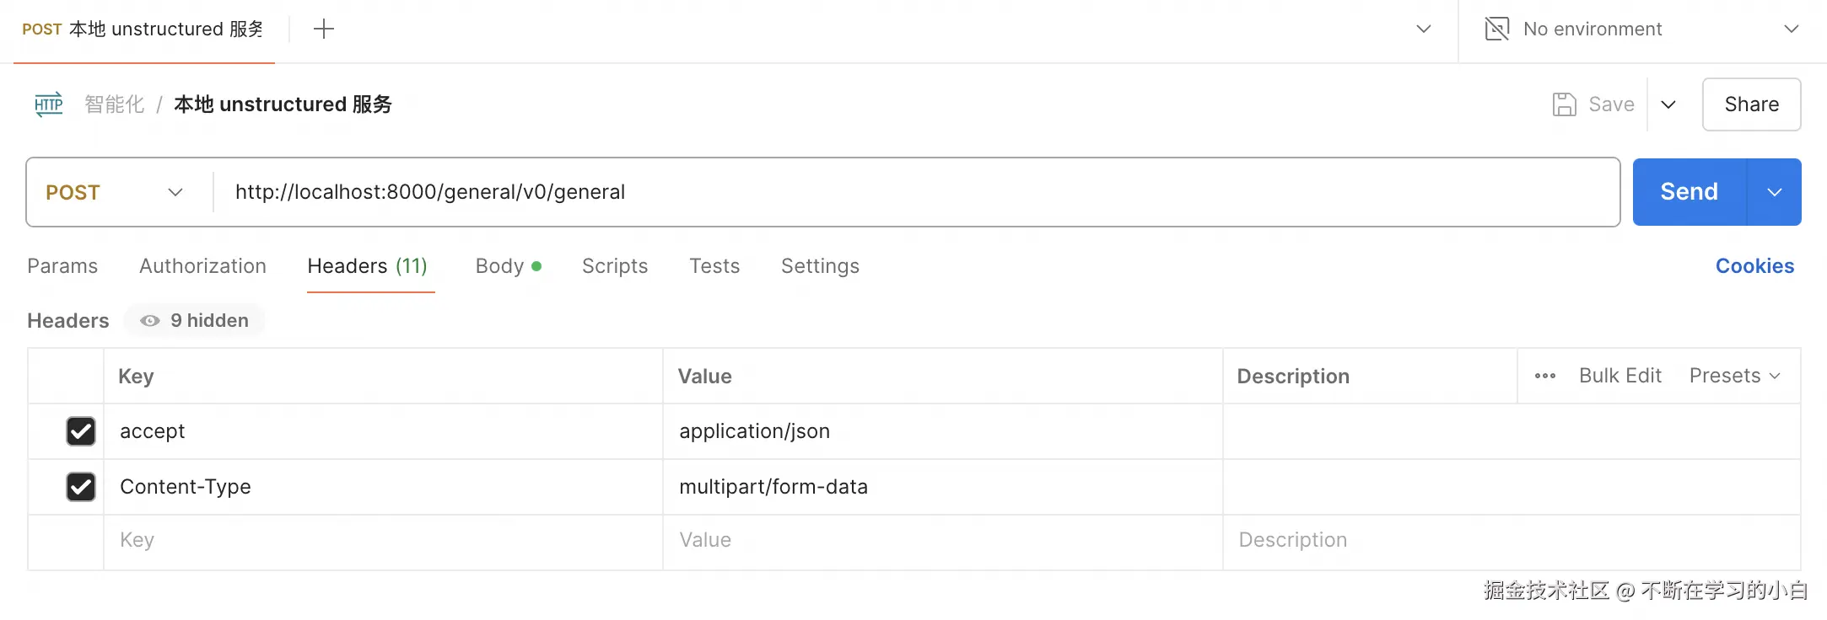This screenshot has width=1827, height=620.
Task: Uncheck the accept header checkbox
Action: click(81, 431)
